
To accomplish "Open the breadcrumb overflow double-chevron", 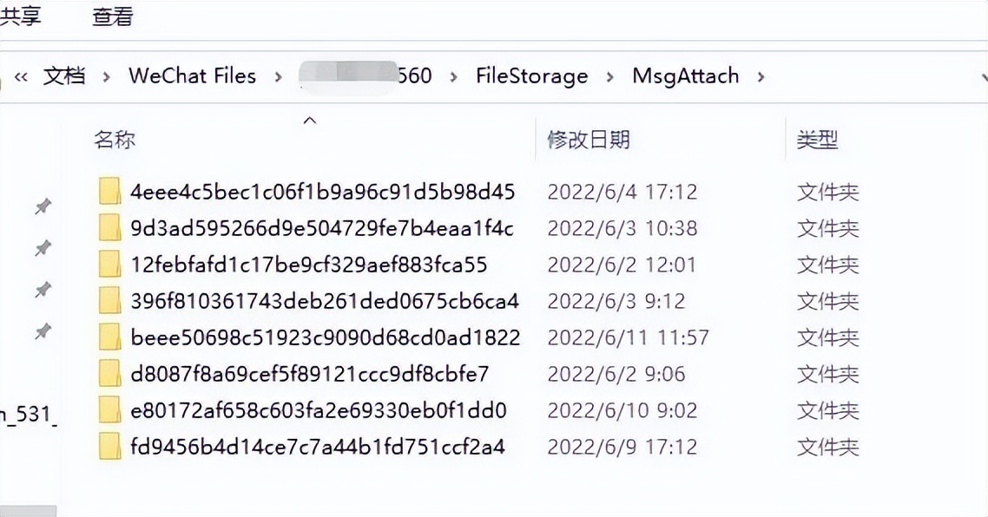I will pyautogui.click(x=21, y=76).
